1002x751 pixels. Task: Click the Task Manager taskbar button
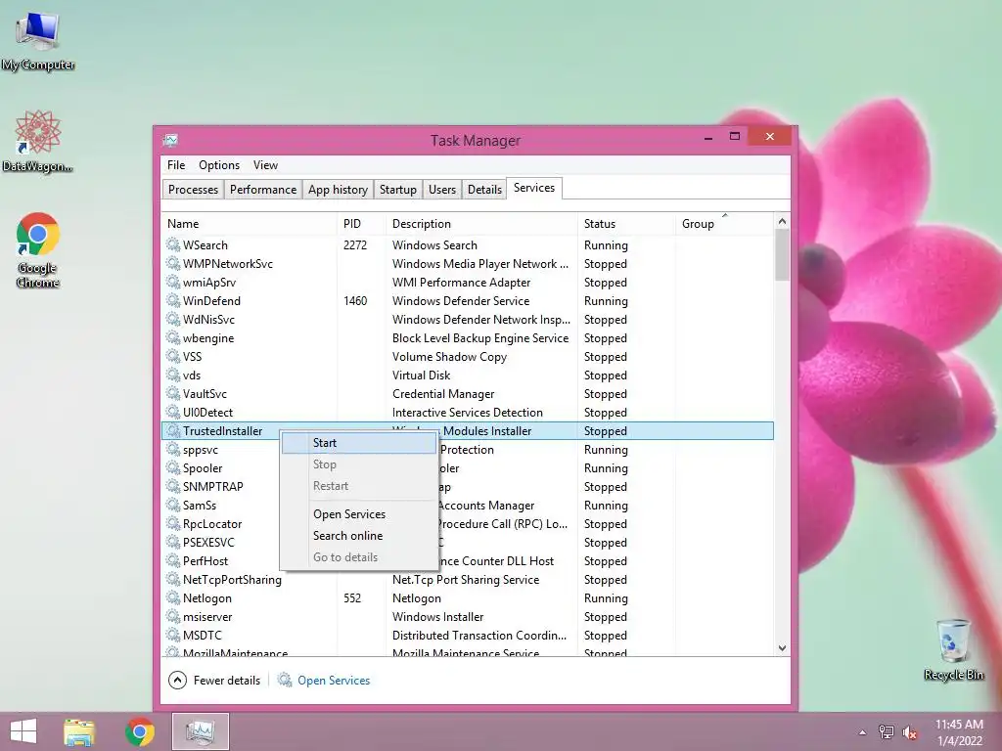click(200, 731)
